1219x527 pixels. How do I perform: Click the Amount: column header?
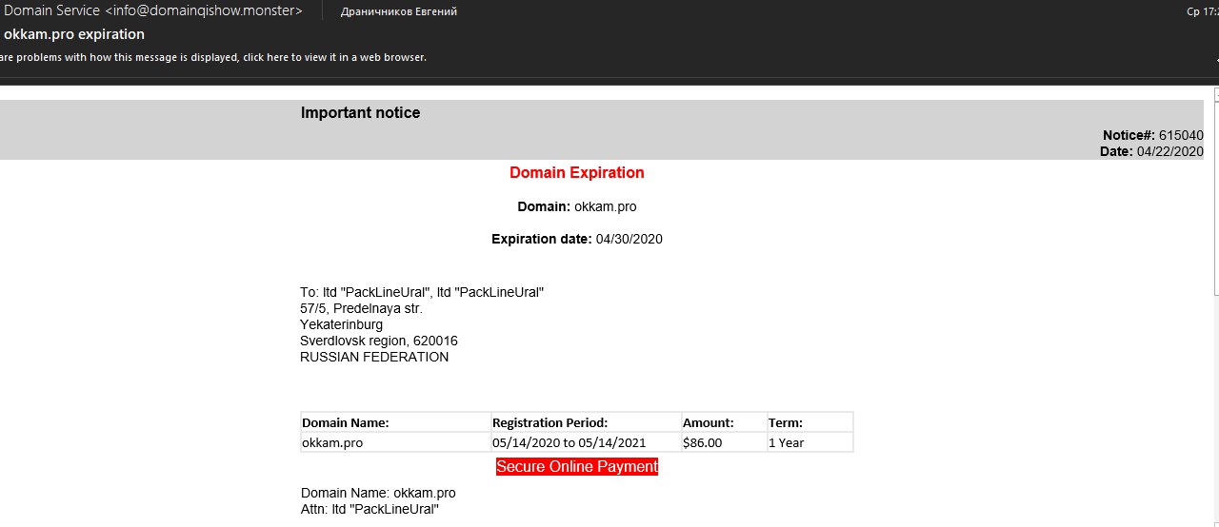coord(725,422)
